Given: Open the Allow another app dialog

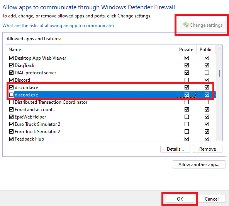Looking at the screenshot, I should click(x=199, y=165).
